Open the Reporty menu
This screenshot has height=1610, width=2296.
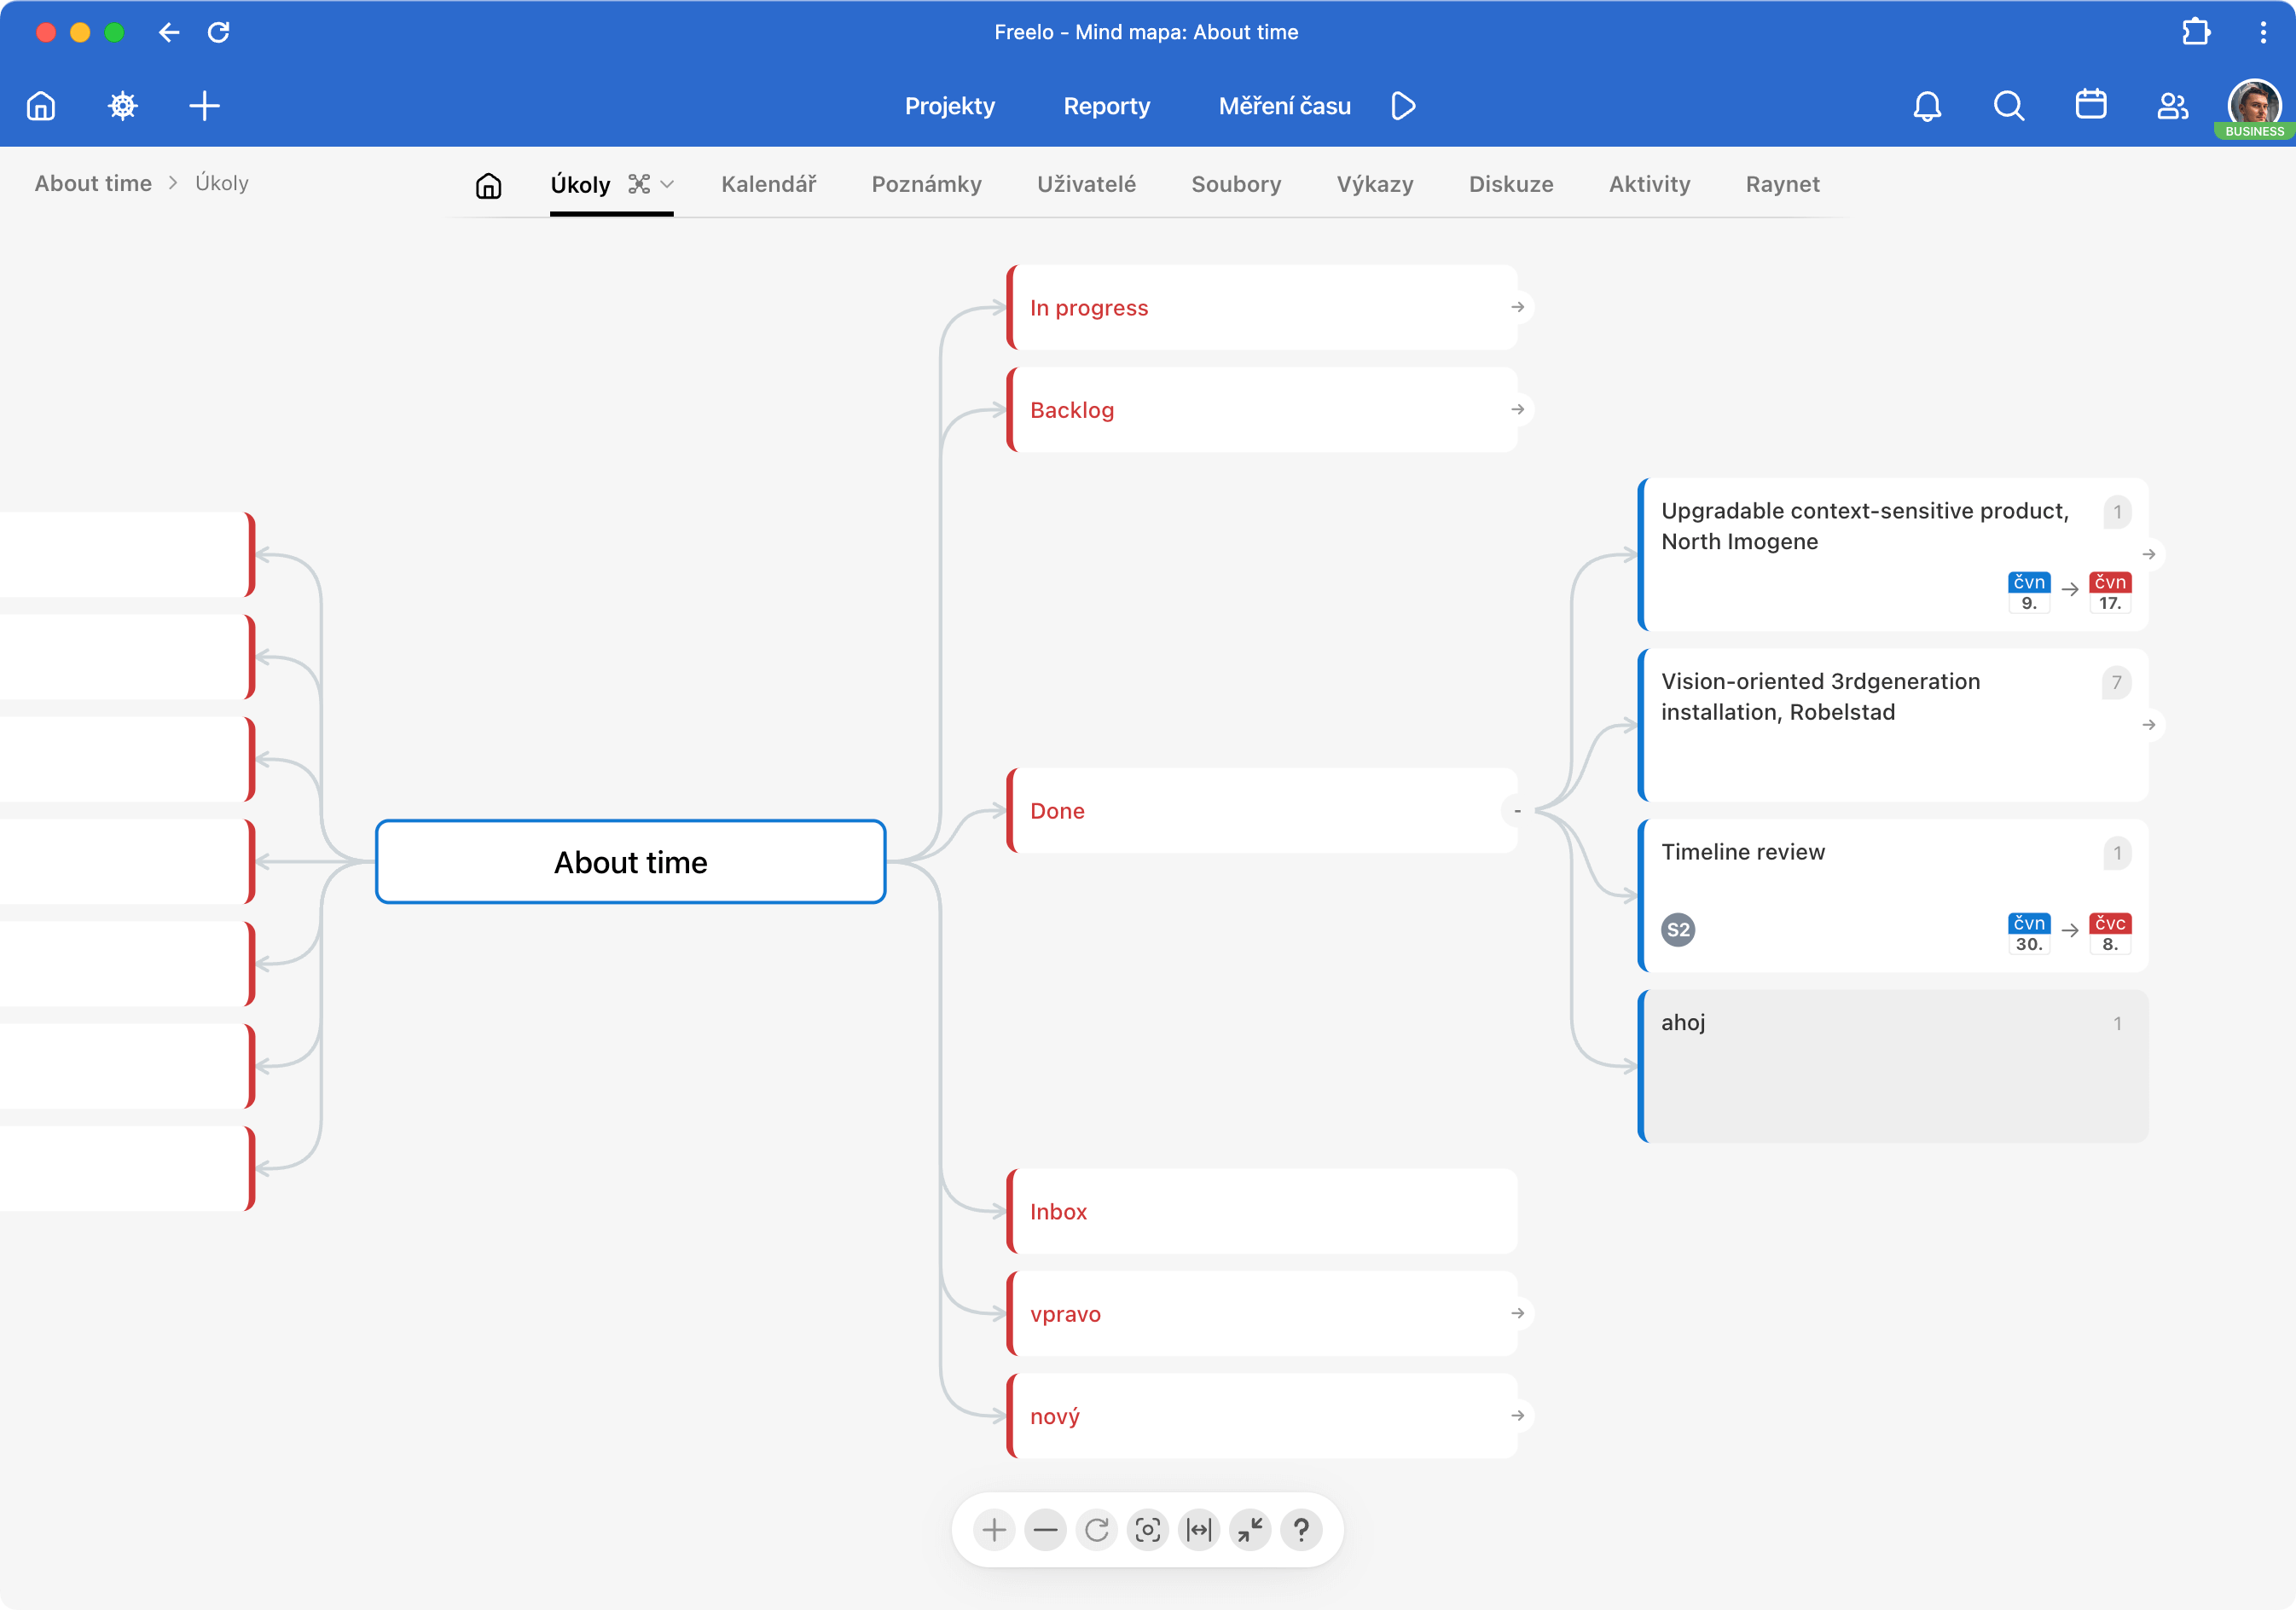[1106, 106]
